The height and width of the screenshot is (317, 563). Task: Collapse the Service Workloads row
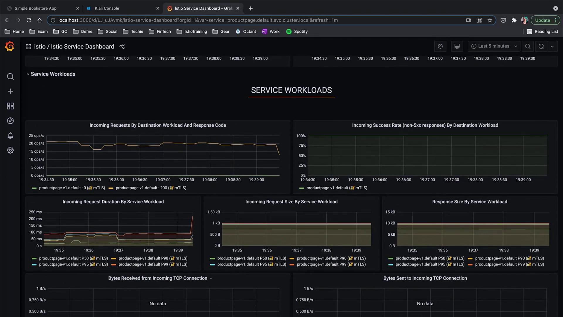click(x=53, y=74)
